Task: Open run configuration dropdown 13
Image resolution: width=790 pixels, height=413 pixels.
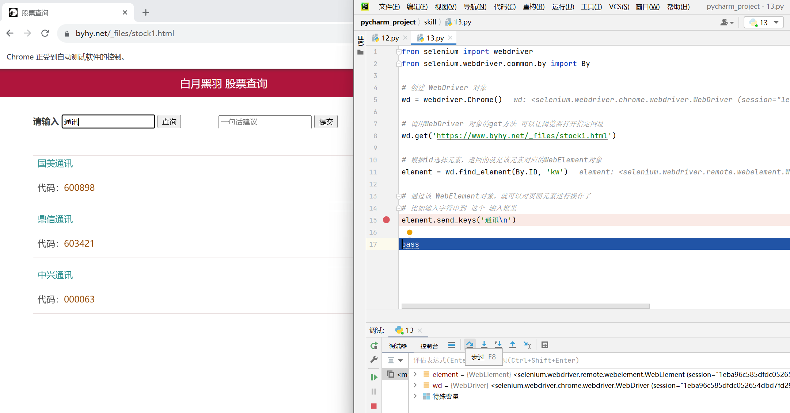Action: [764, 23]
